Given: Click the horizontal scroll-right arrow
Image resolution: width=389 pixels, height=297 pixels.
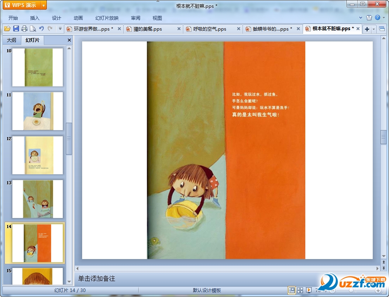Looking at the screenshot, I should (378, 268).
